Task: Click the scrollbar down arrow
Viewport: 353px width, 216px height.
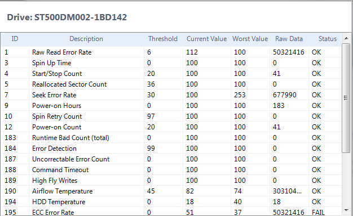Action: coord(346,210)
